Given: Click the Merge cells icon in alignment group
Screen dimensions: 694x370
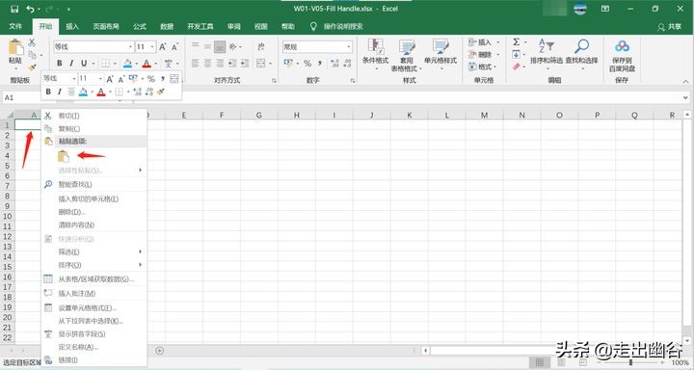Looking at the screenshot, I should (x=260, y=64).
